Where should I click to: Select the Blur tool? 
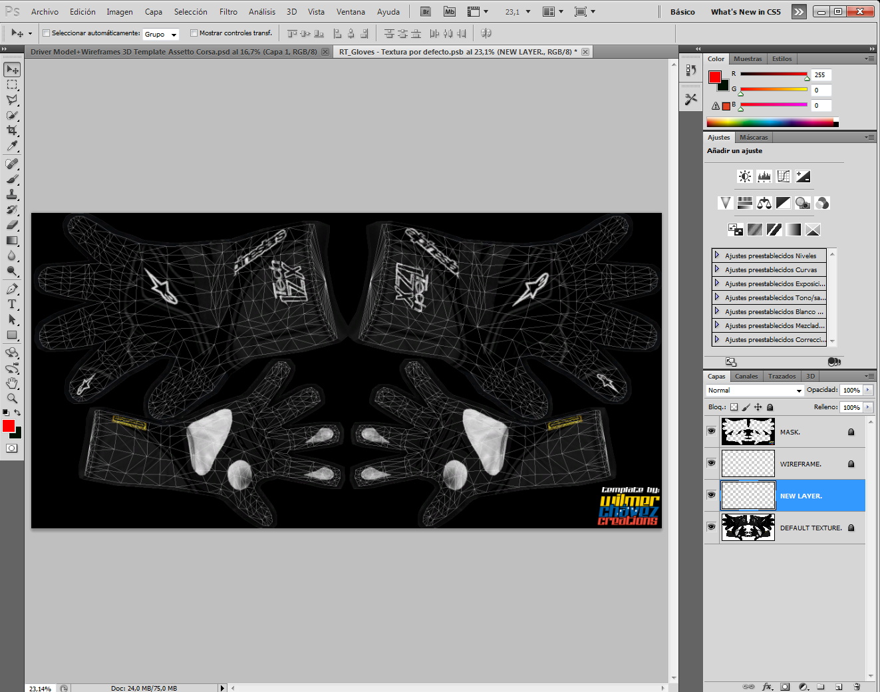12,256
